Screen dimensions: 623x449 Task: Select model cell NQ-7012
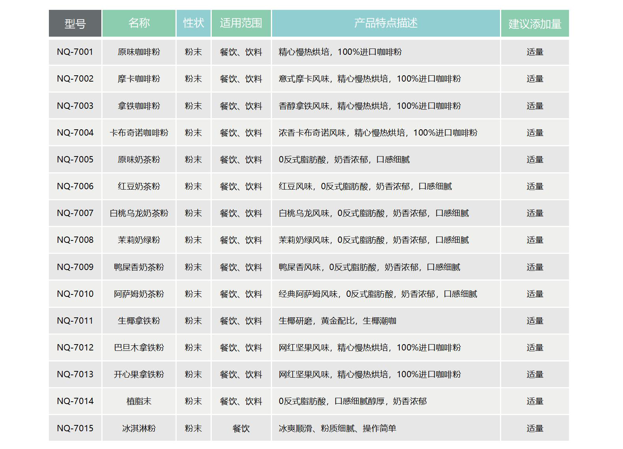(75, 347)
